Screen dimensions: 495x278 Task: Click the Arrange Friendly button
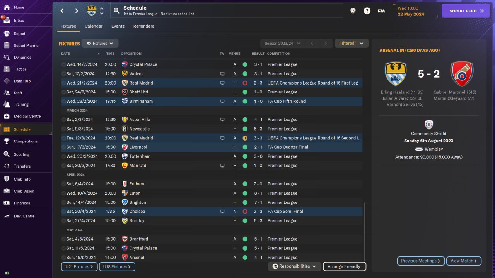click(344, 266)
